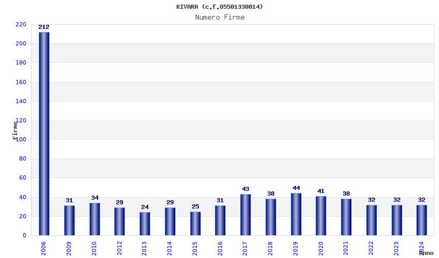Screen dimensions: 439x258
Task: Click the y-axis tick label '160'
Action: pyautogui.click(x=21, y=82)
